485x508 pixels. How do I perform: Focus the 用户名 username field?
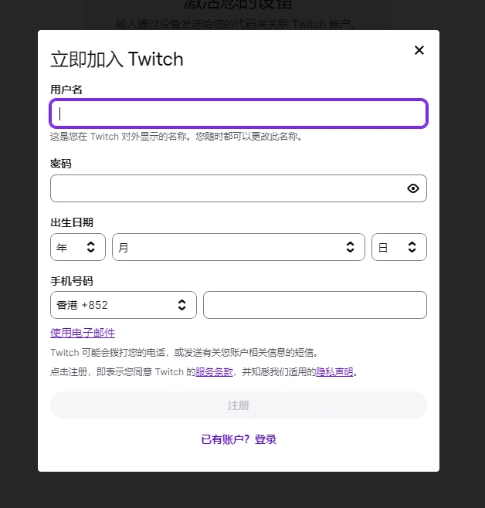point(239,113)
